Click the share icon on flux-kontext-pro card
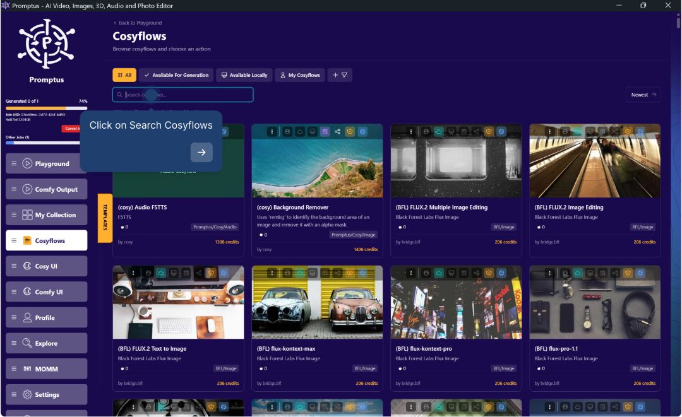Screen dimensions: 682x417 coord(476,273)
